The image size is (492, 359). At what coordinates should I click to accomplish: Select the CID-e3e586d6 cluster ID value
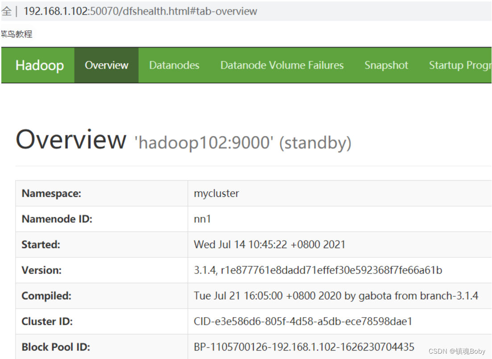coord(303,322)
